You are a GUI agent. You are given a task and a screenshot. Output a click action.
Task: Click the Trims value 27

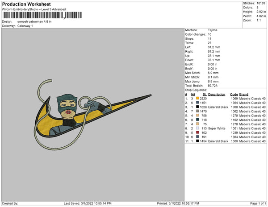click(209, 43)
